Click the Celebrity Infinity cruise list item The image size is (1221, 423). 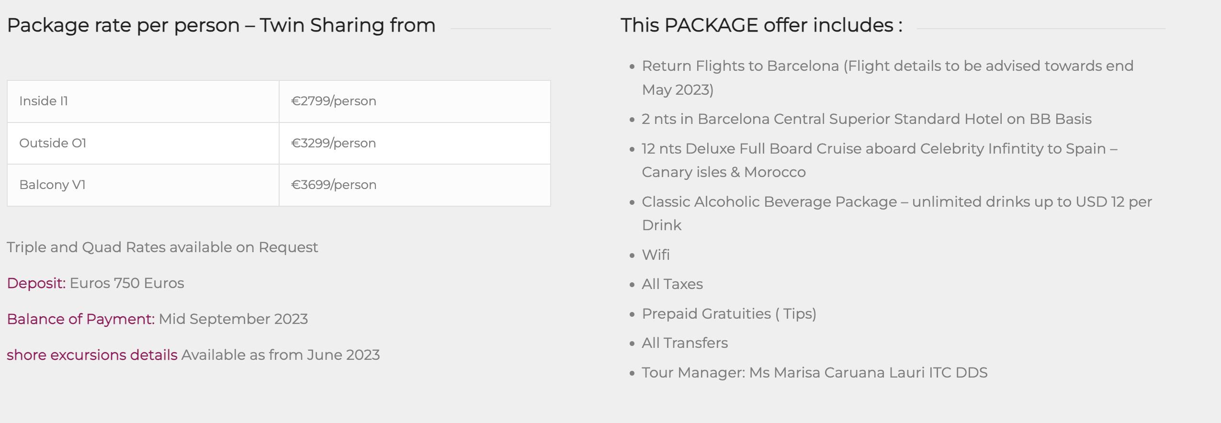point(880,160)
